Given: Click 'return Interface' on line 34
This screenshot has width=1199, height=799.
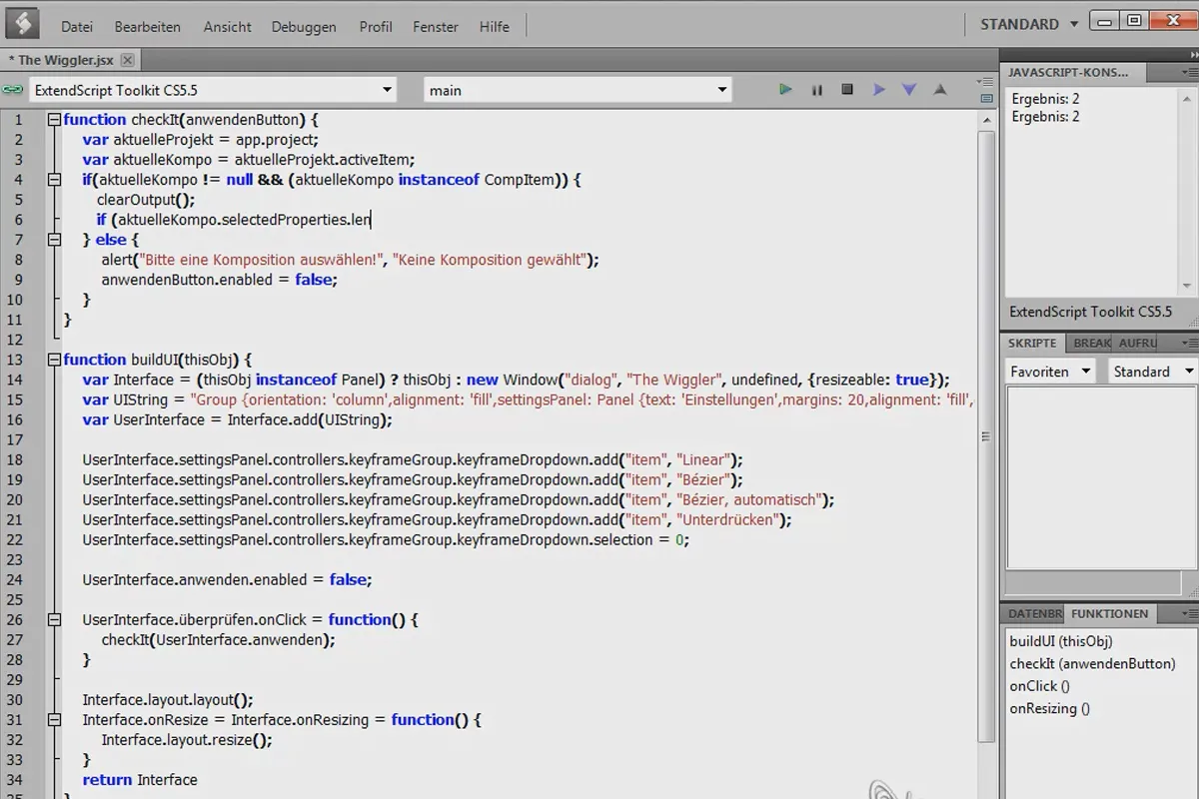Looking at the screenshot, I should coord(140,779).
